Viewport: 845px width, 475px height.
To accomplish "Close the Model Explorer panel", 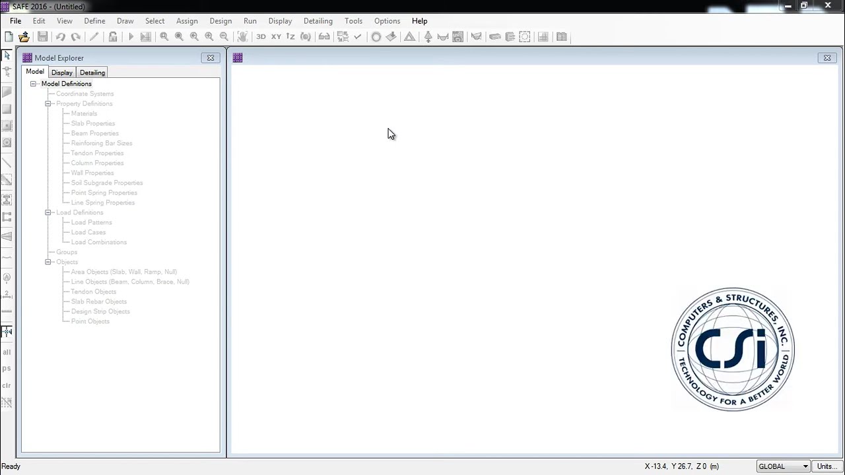I will (211, 58).
